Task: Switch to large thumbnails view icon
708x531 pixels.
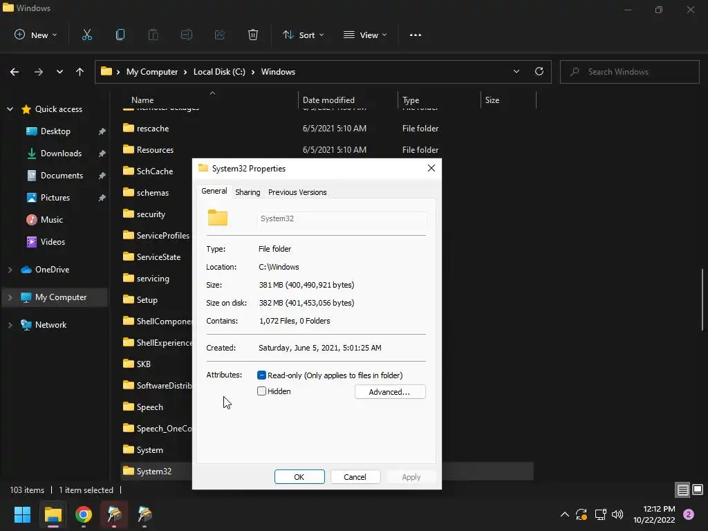Action: [x=698, y=490]
